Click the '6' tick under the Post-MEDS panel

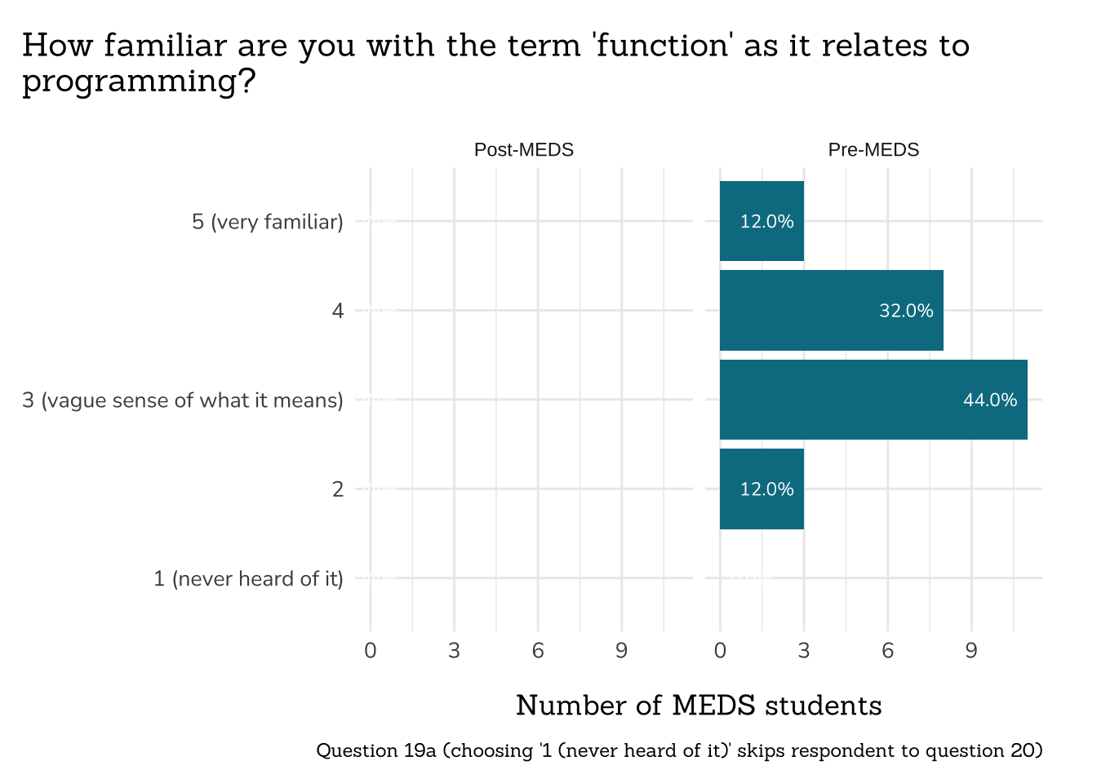538,651
